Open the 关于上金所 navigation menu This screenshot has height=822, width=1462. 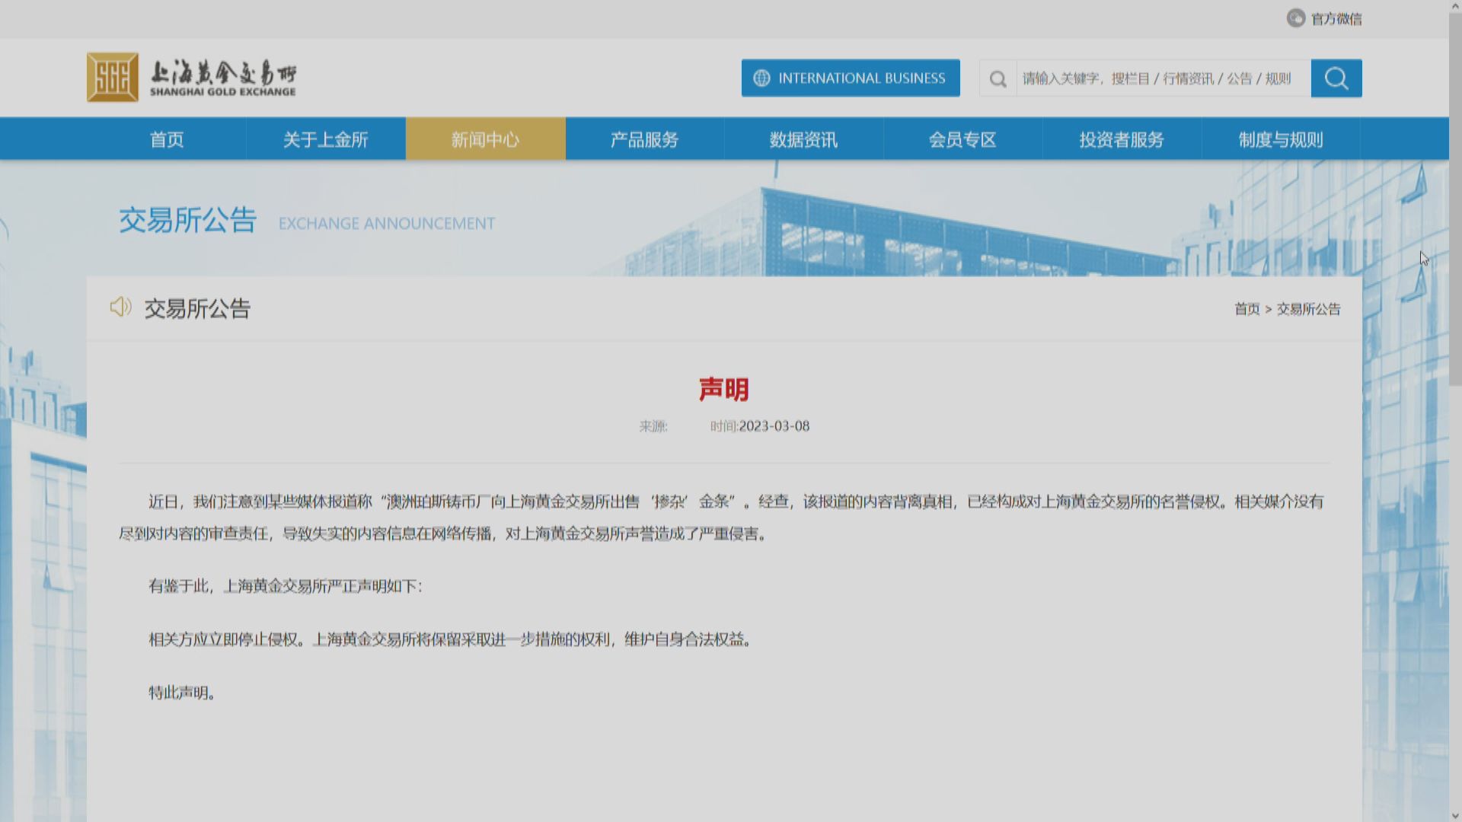[x=326, y=139]
